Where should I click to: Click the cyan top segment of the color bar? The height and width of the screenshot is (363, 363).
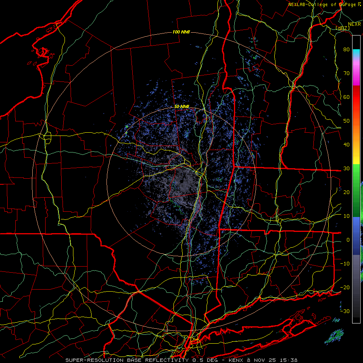tap(356, 52)
